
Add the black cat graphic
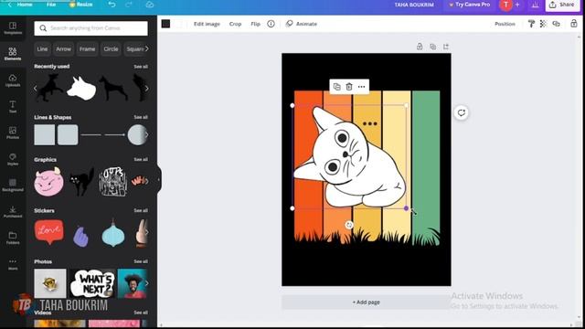(81, 182)
